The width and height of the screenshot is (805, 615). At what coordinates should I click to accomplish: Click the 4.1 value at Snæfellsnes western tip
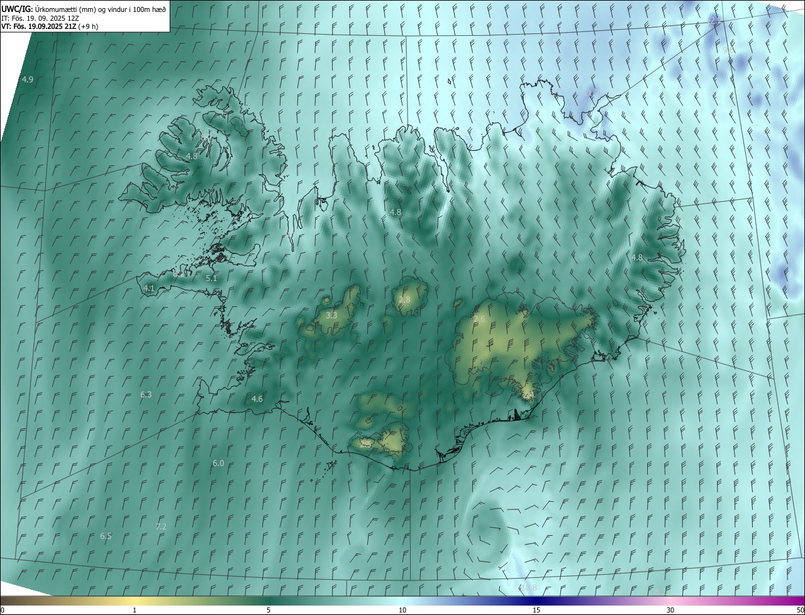[x=149, y=288]
